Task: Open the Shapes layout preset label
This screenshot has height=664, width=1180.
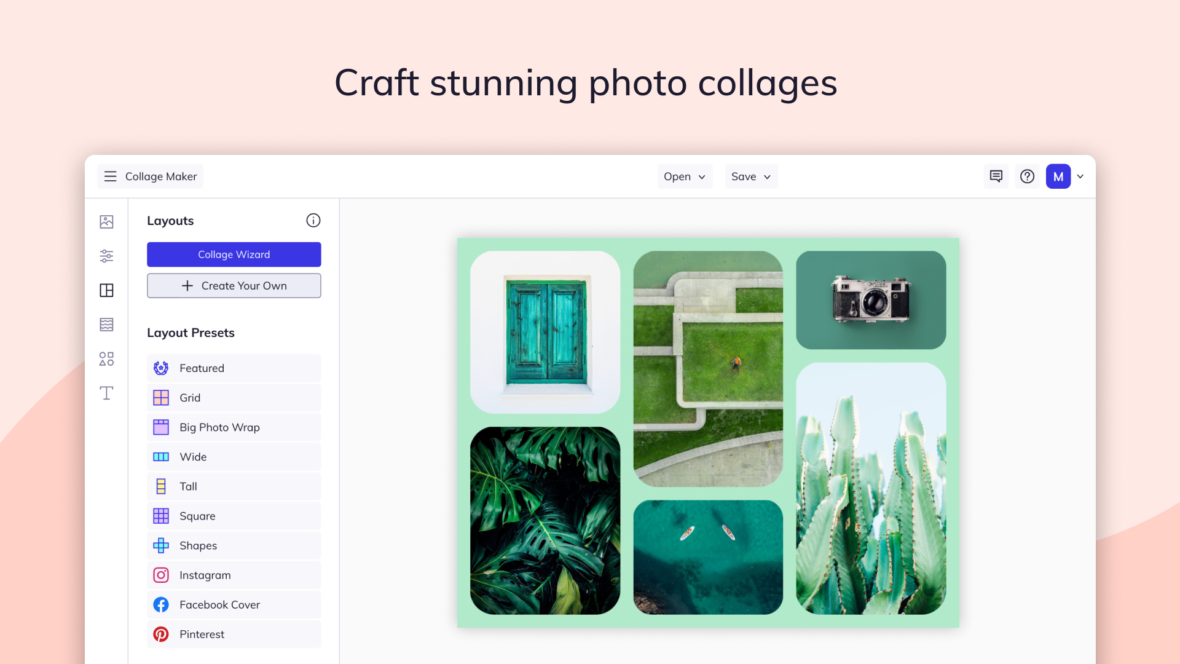Action: 198,545
